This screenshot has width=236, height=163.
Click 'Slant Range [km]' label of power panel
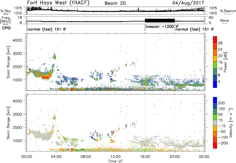point(8,62)
